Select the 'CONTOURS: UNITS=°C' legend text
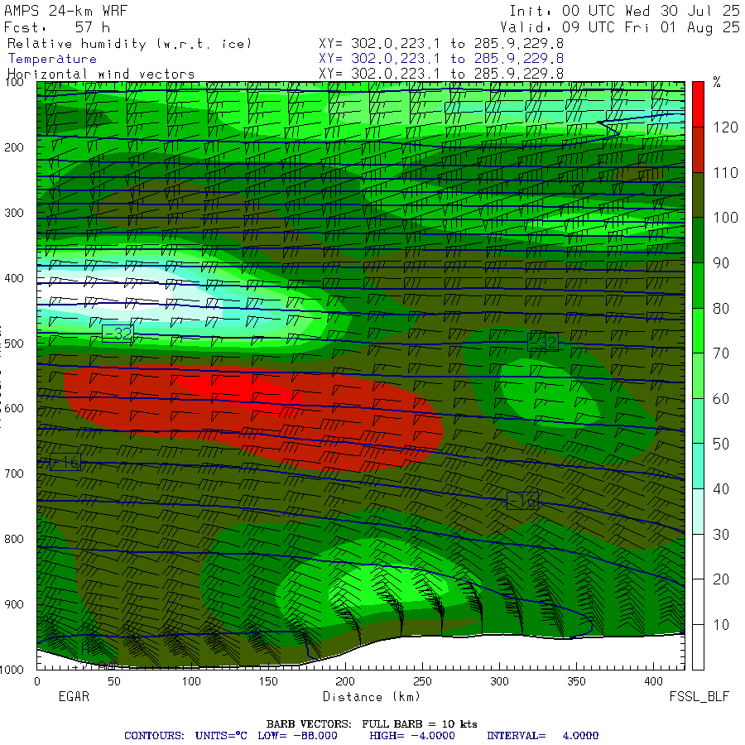This screenshot has height=745, width=745. click(185, 736)
